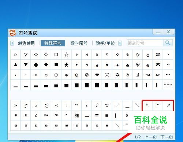The width and height of the screenshot is (183, 142).
Task: Insert the upper-left diagonal arrow symbol
Action: pos(148,105)
